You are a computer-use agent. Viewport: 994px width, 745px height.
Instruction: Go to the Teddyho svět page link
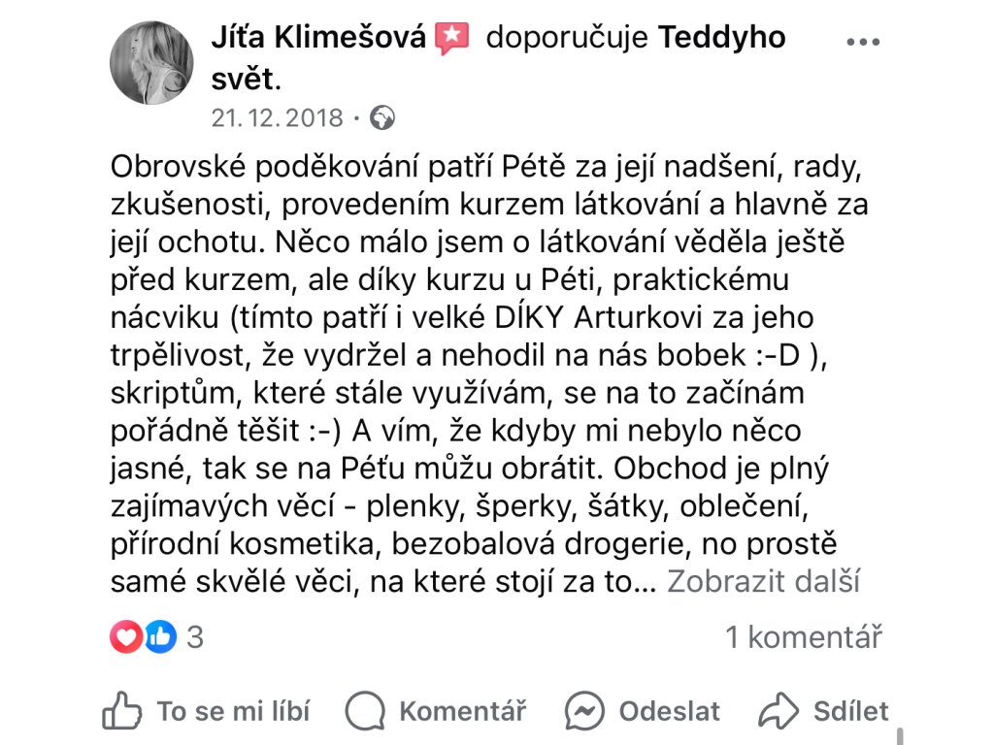[x=722, y=38]
